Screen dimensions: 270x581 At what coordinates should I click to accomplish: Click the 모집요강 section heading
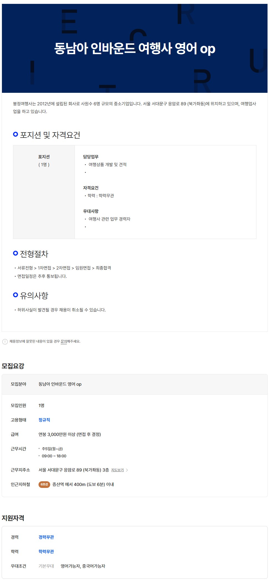13,366
